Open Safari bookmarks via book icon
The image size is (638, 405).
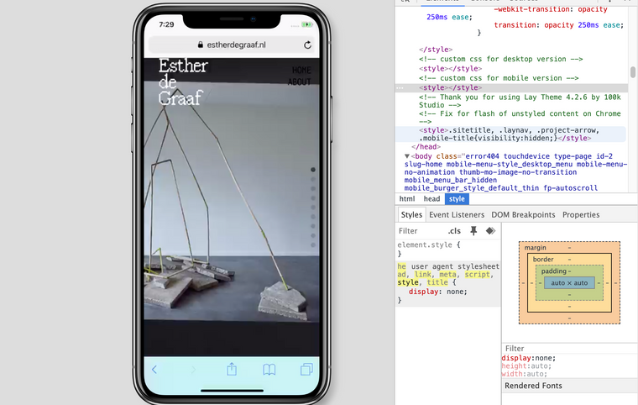[269, 370]
